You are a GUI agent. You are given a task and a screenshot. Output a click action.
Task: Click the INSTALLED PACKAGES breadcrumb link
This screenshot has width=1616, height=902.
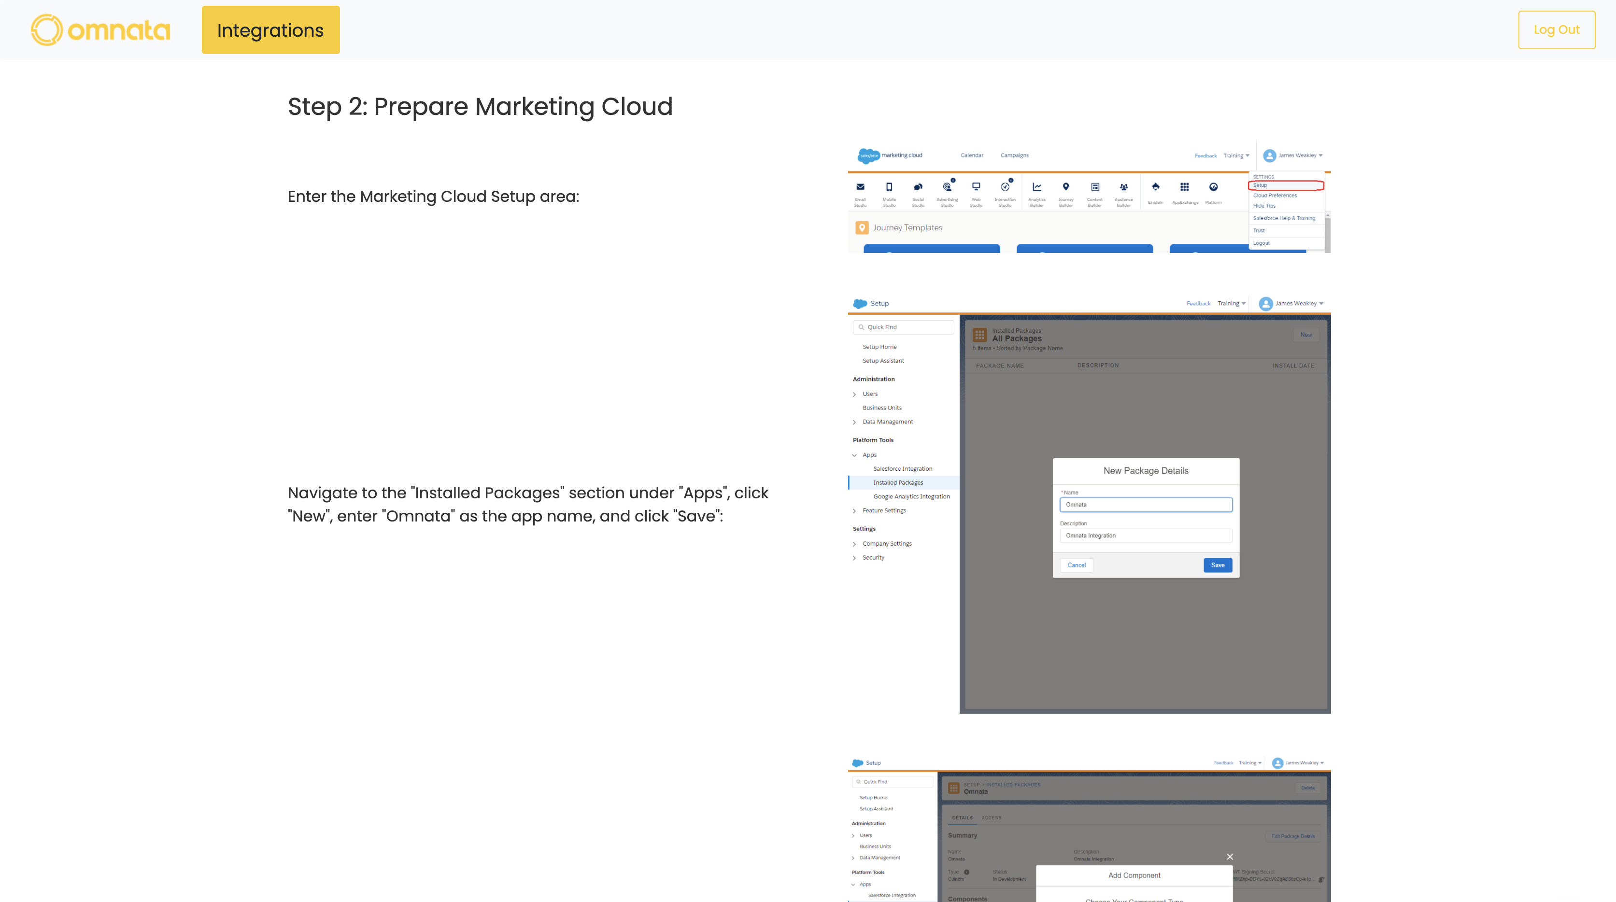[x=1013, y=785]
